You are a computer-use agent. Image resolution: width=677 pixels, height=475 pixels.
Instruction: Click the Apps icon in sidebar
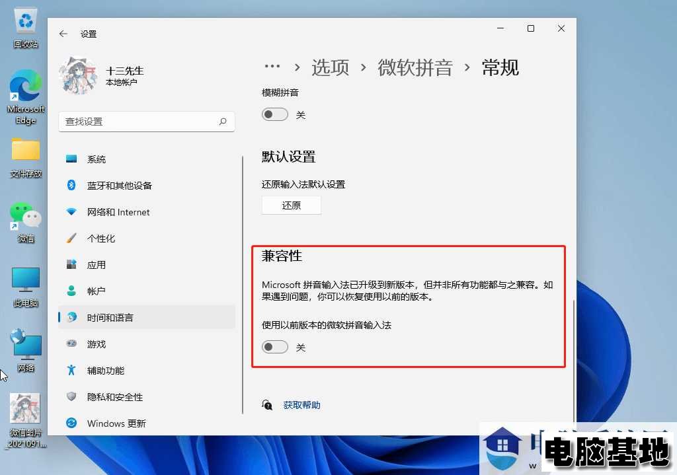pyautogui.click(x=71, y=264)
